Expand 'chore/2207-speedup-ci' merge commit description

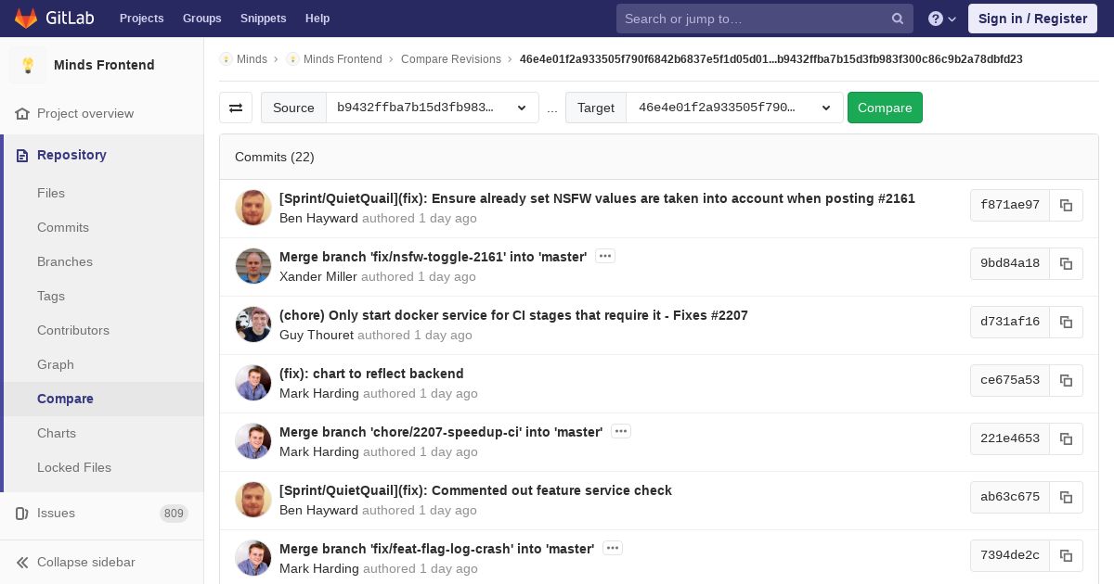pyautogui.click(x=621, y=432)
